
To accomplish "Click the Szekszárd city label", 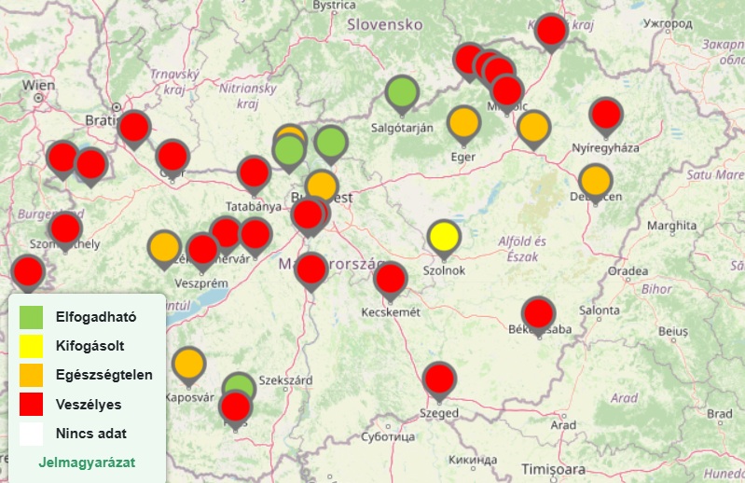I will click(x=285, y=380).
